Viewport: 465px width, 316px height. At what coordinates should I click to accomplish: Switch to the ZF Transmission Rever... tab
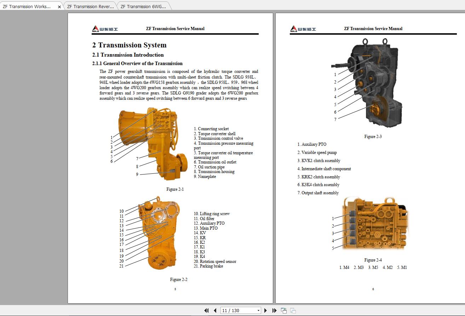coord(90,6)
